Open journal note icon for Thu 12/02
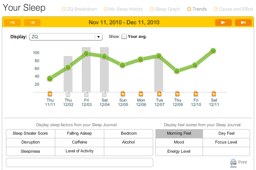 point(68,94)
